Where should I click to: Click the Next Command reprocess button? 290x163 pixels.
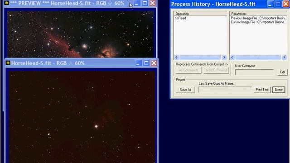tap(216, 70)
